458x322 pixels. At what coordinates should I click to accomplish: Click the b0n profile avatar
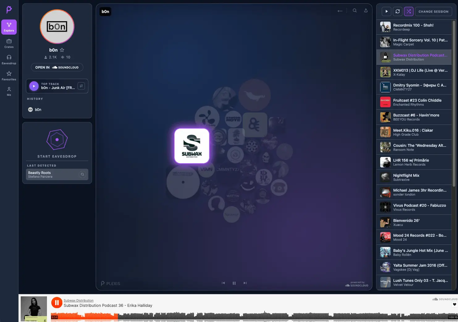57,27
